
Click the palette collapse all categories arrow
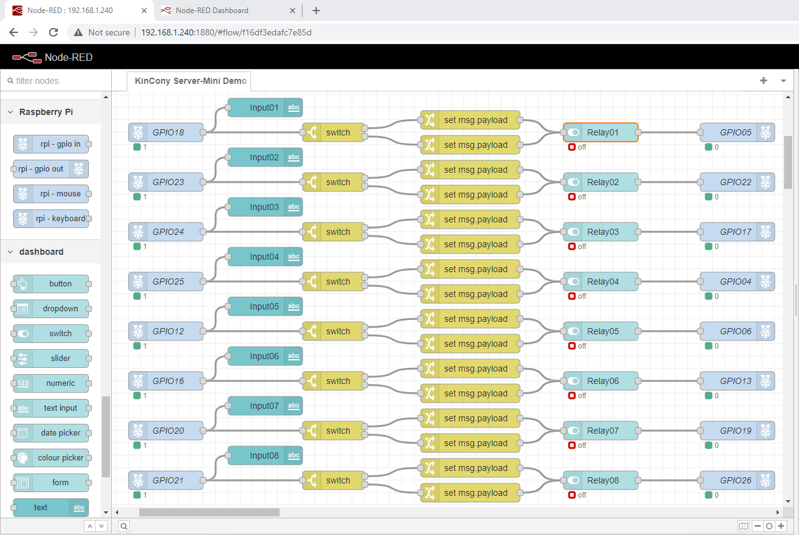pyautogui.click(x=89, y=526)
